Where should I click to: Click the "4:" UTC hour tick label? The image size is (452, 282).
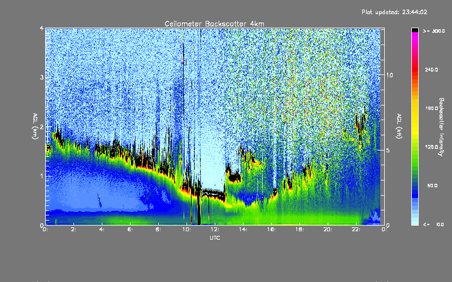point(102,230)
